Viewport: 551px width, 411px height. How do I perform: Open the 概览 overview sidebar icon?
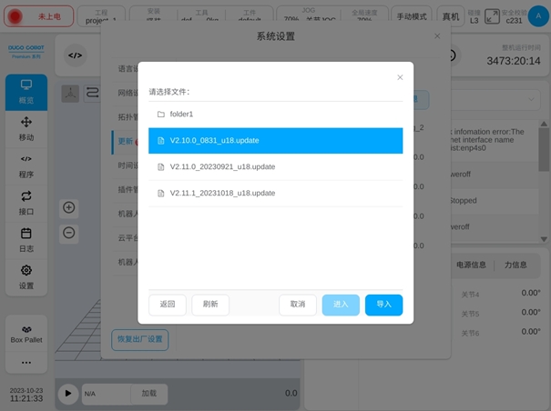coord(26,92)
